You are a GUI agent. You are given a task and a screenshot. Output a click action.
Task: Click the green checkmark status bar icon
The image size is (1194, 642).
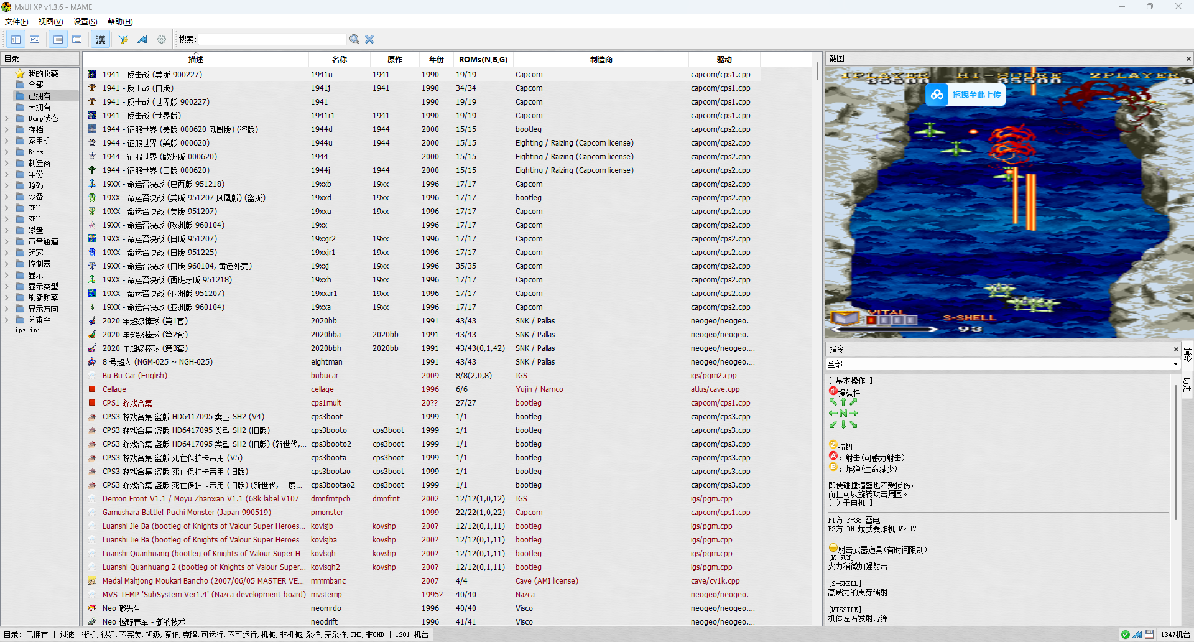1126,635
